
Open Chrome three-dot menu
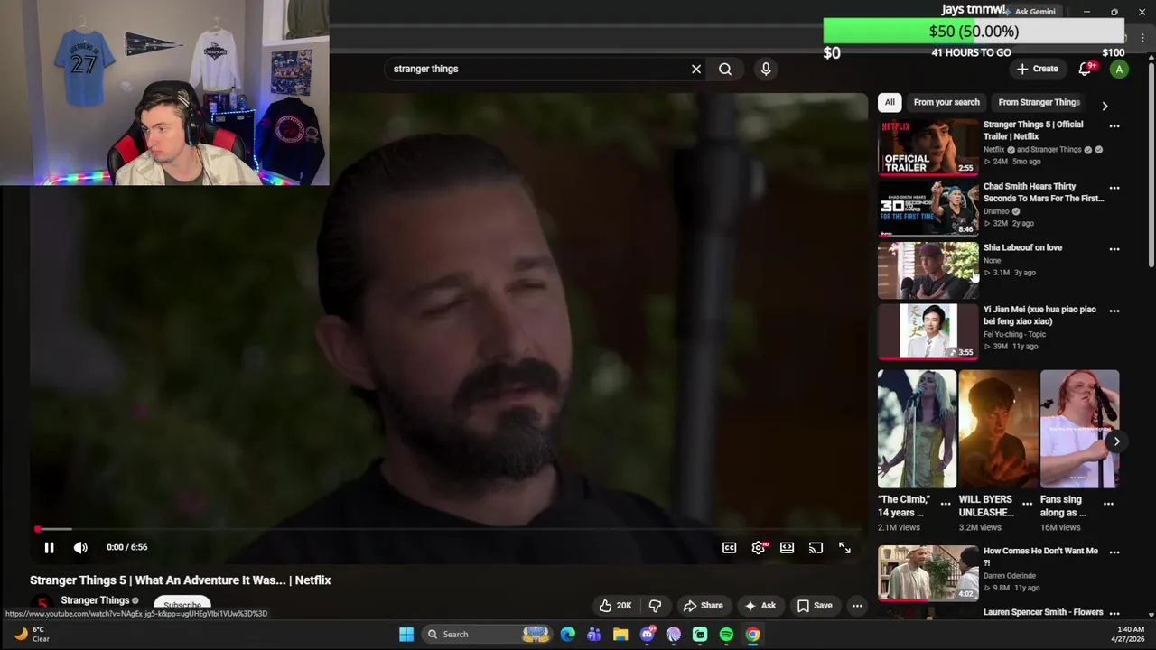point(1142,38)
